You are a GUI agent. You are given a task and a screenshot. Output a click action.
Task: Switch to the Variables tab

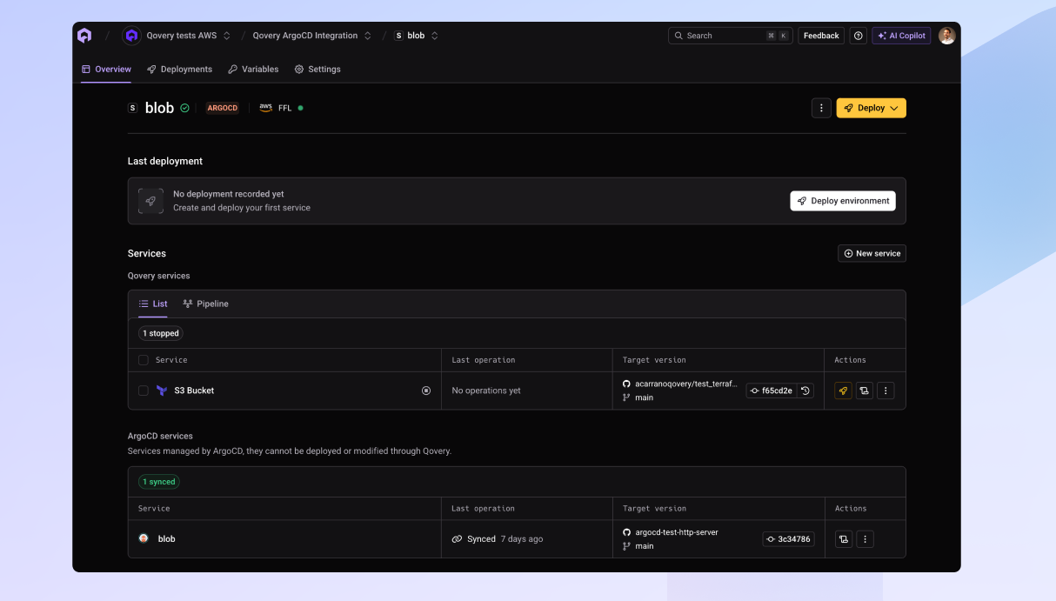click(253, 69)
